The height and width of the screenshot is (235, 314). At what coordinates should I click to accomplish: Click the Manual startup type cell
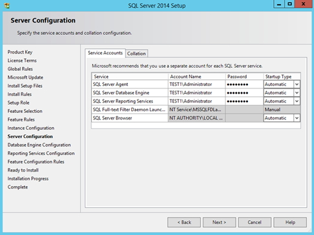[x=282, y=110]
